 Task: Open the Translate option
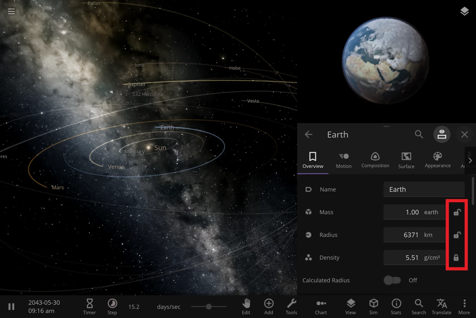click(442, 307)
